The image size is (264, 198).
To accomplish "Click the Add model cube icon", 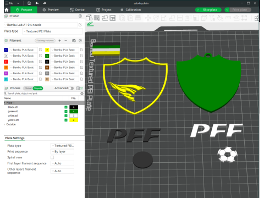I will [x=89, y=18].
